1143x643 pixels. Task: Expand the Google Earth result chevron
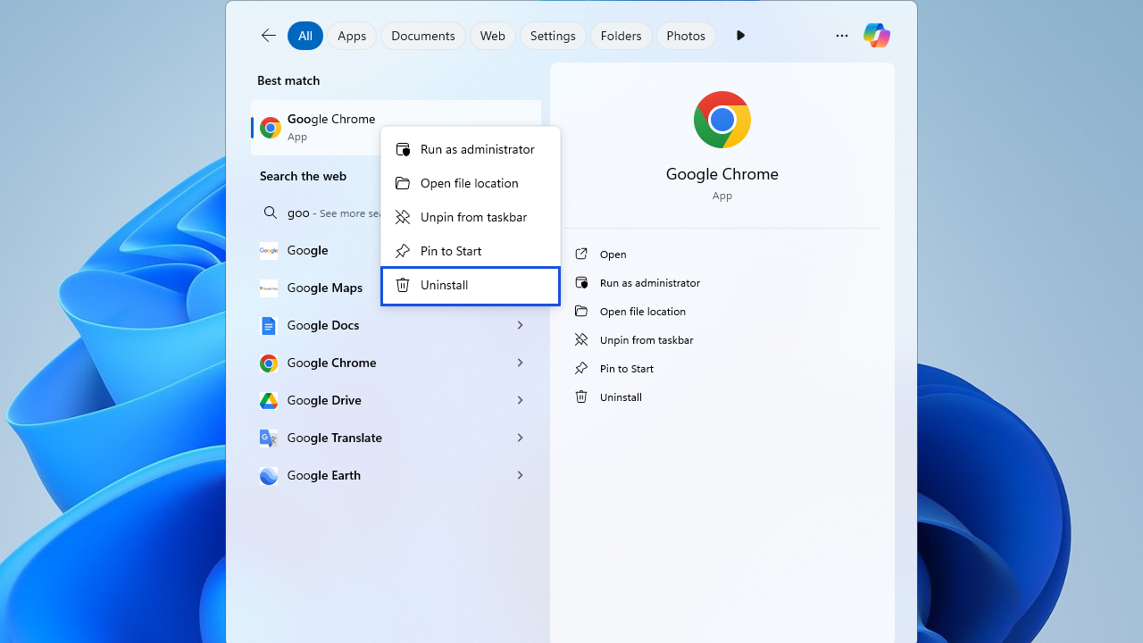(x=520, y=475)
